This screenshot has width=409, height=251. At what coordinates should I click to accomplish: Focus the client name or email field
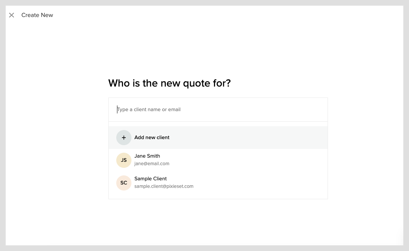coord(218,110)
